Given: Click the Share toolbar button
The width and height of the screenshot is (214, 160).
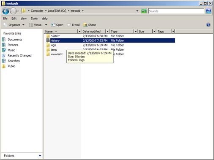Looking at the screenshot, I should pyautogui.click(x=90, y=25).
